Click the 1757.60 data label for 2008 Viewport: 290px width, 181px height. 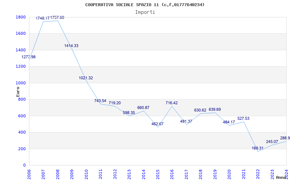(57, 17)
